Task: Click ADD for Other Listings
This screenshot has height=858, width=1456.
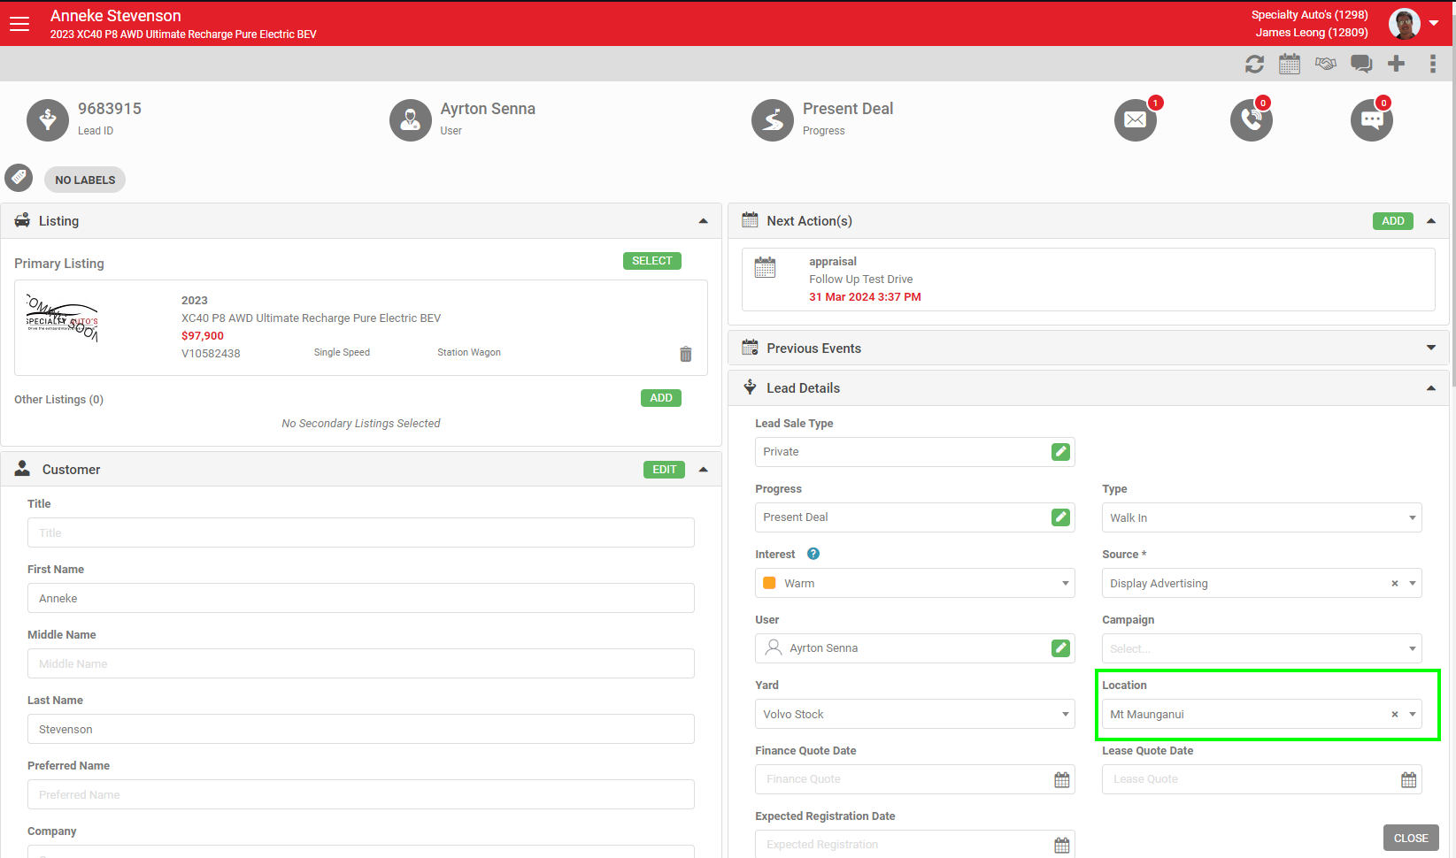Action: tap(661, 398)
